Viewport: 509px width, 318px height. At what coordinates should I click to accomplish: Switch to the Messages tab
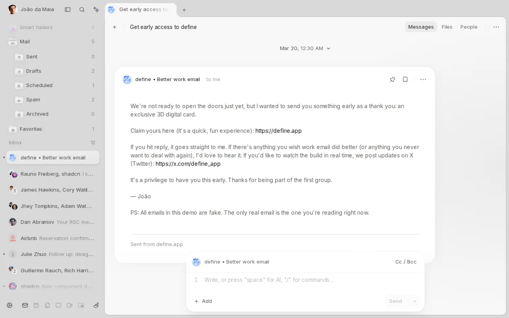(x=421, y=27)
